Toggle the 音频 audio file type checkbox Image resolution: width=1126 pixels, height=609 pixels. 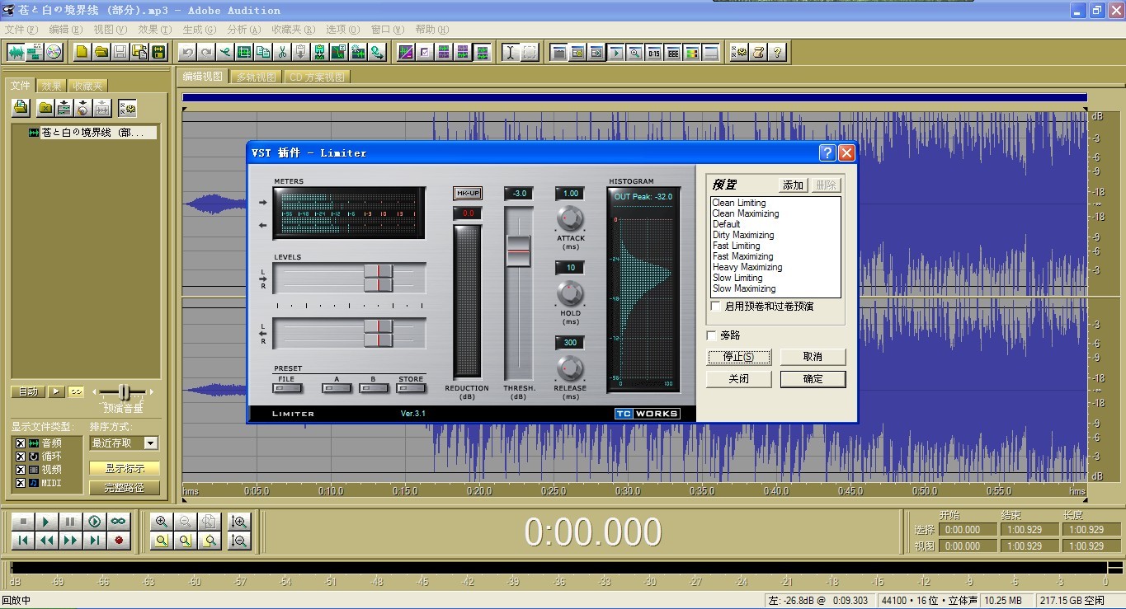click(x=21, y=443)
